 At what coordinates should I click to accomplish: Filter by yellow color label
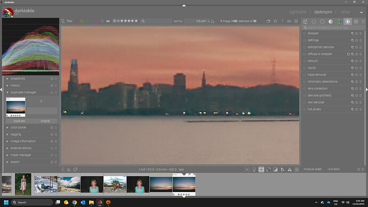pos(82,21)
